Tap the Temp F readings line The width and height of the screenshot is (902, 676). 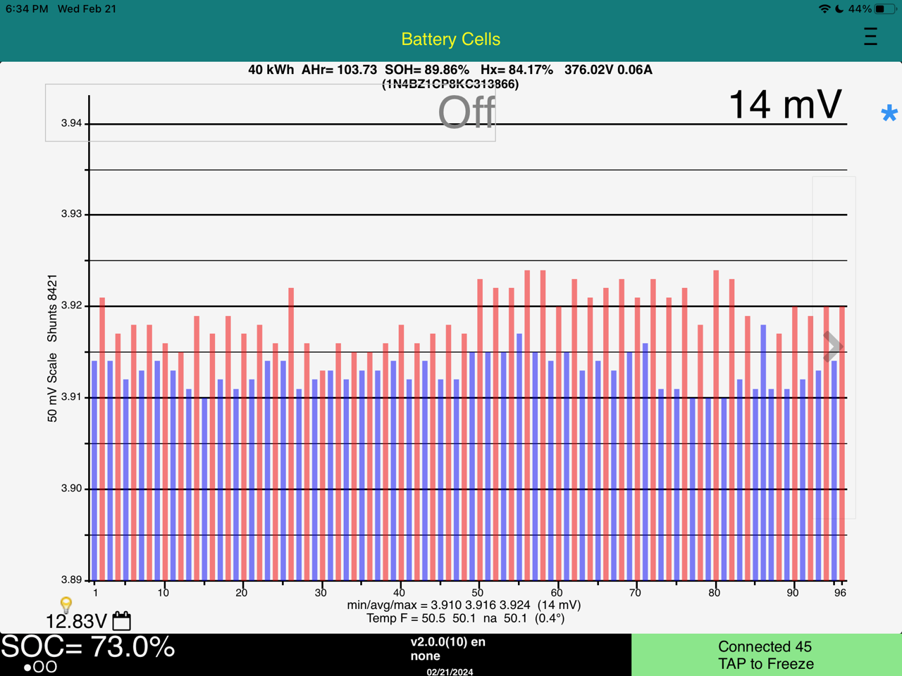(x=465, y=618)
